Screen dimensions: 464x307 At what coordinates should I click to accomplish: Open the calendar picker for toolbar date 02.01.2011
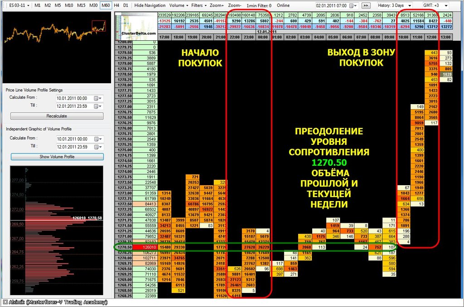[353, 5]
